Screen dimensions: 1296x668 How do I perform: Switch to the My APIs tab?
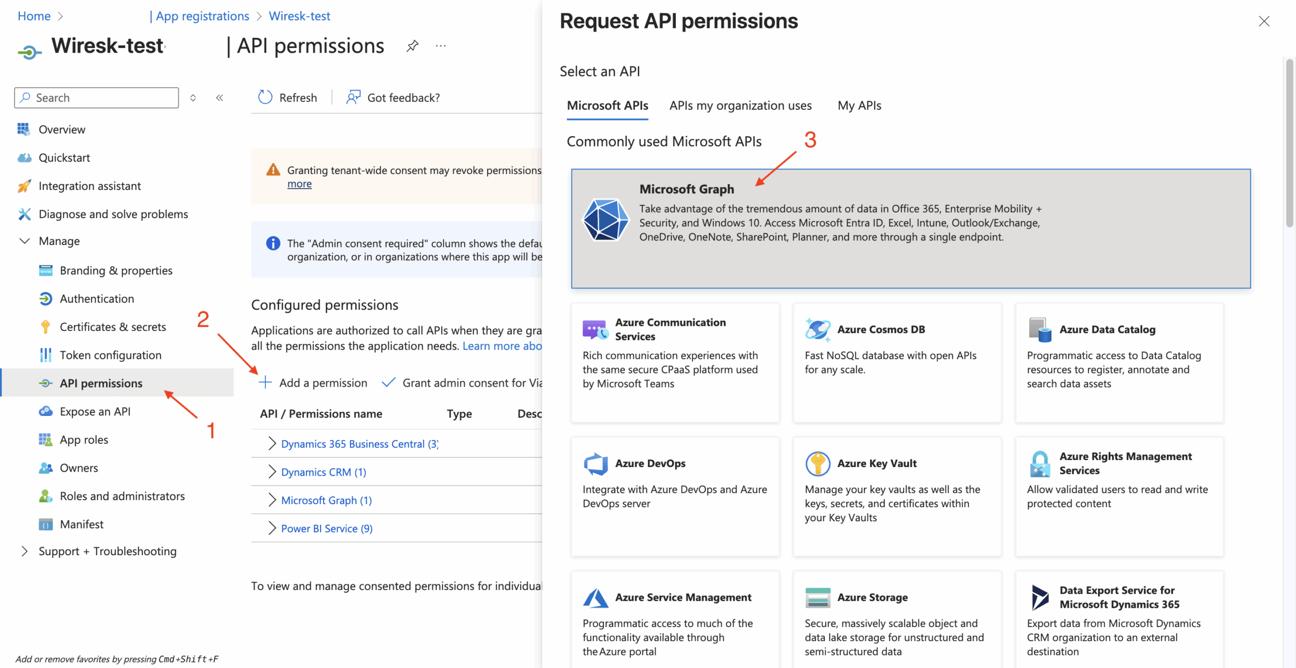(x=859, y=105)
